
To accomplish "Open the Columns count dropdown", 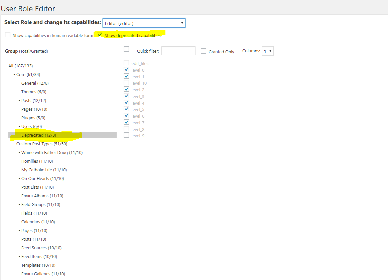I will 267,51.
